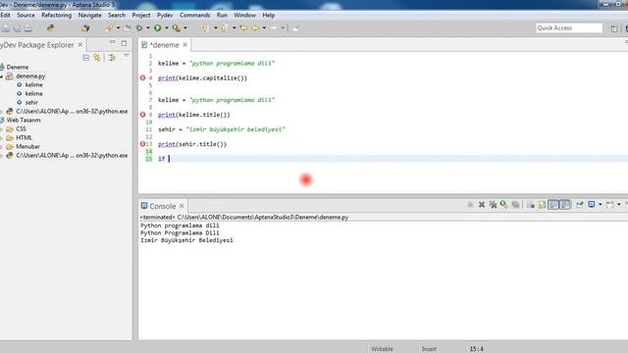
Task: Click the Open Perspective icon beside Quick Access
Action: pos(614,28)
